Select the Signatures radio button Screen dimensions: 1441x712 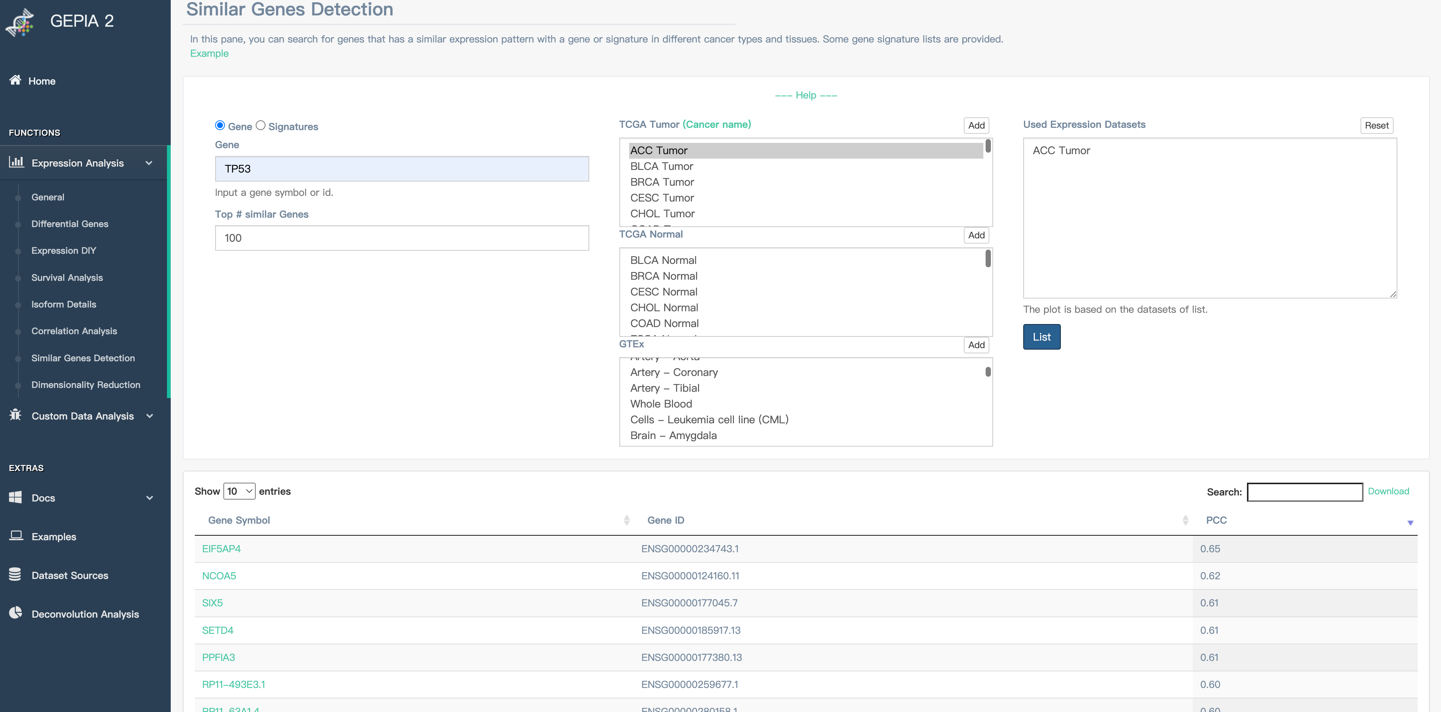coord(261,125)
